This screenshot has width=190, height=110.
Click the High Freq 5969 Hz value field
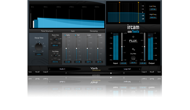(x=153, y=17)
